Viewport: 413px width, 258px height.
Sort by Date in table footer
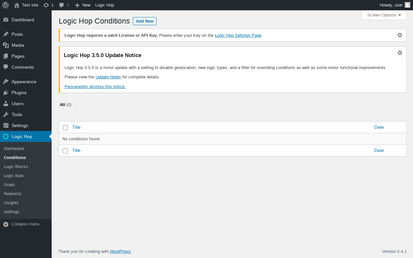(379, 151)
